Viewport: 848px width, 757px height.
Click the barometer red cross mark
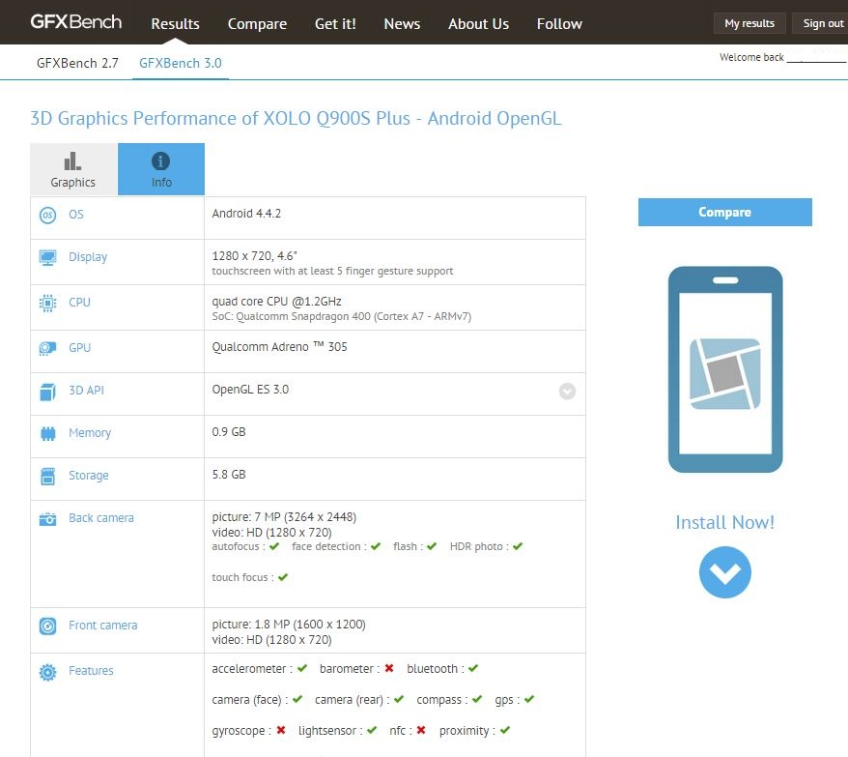(x=389, y=668)
